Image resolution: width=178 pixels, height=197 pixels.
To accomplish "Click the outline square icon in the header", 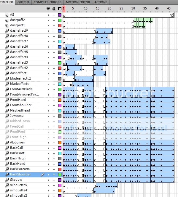I will click(x=60, y=9).
